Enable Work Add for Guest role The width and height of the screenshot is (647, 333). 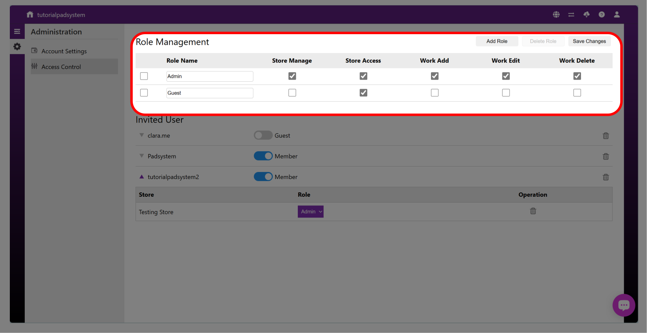(x=434, y=93)
